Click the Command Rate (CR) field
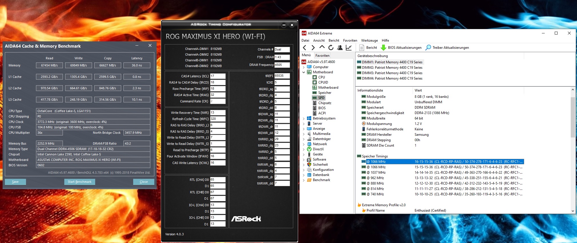The image size is (577, 243). [218, 101]
